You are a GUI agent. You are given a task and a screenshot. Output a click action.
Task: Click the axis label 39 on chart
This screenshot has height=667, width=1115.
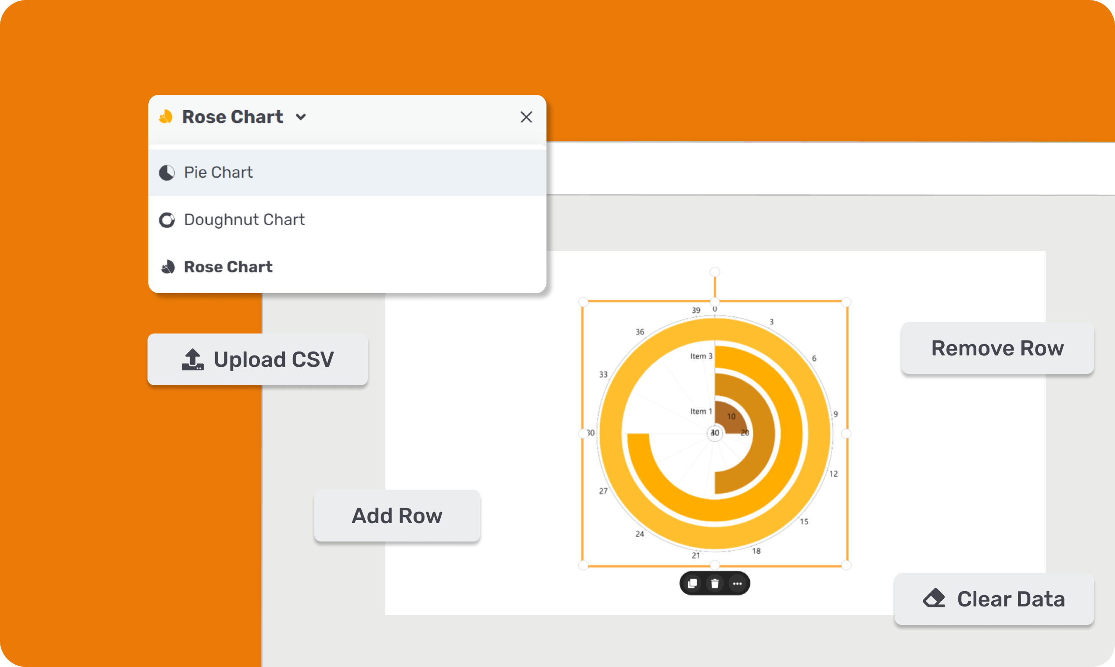696,310
